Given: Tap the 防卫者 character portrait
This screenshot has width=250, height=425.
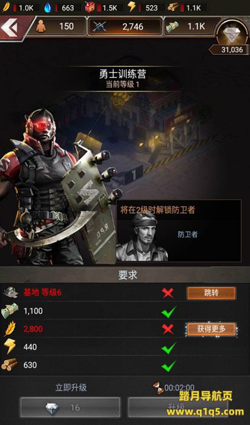Looking at the screenshot, I should pyautogui.click(x=141, y=238).
